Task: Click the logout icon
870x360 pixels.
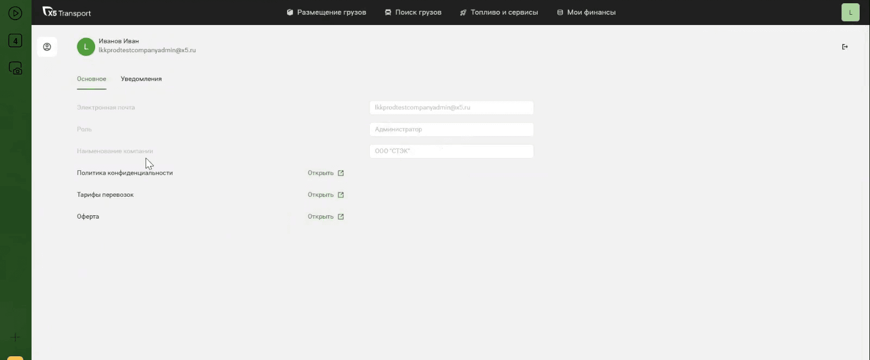Action: click(x=845, y=47)
